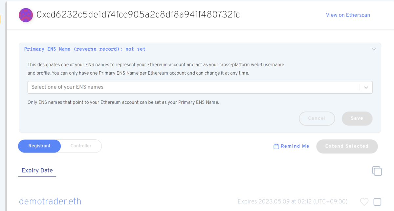Open the Select one of your ENS names field
Screen dimensions: 394x211
200,87
